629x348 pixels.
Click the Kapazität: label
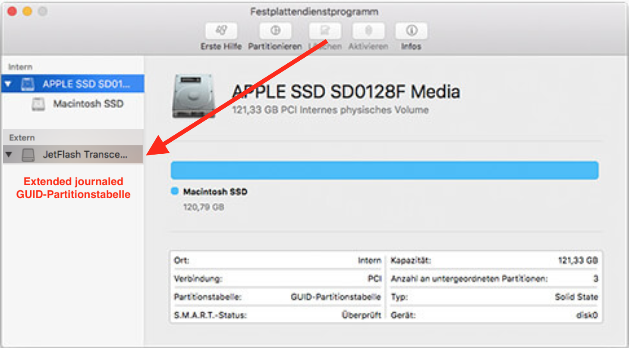tap(411, 261)
